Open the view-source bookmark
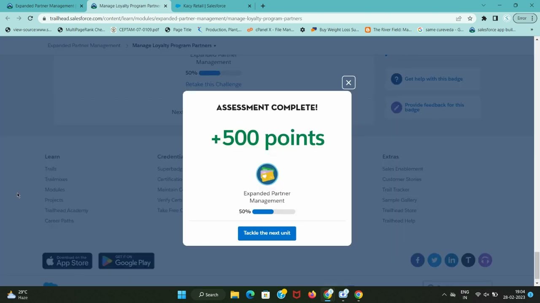 coord(28,30)
